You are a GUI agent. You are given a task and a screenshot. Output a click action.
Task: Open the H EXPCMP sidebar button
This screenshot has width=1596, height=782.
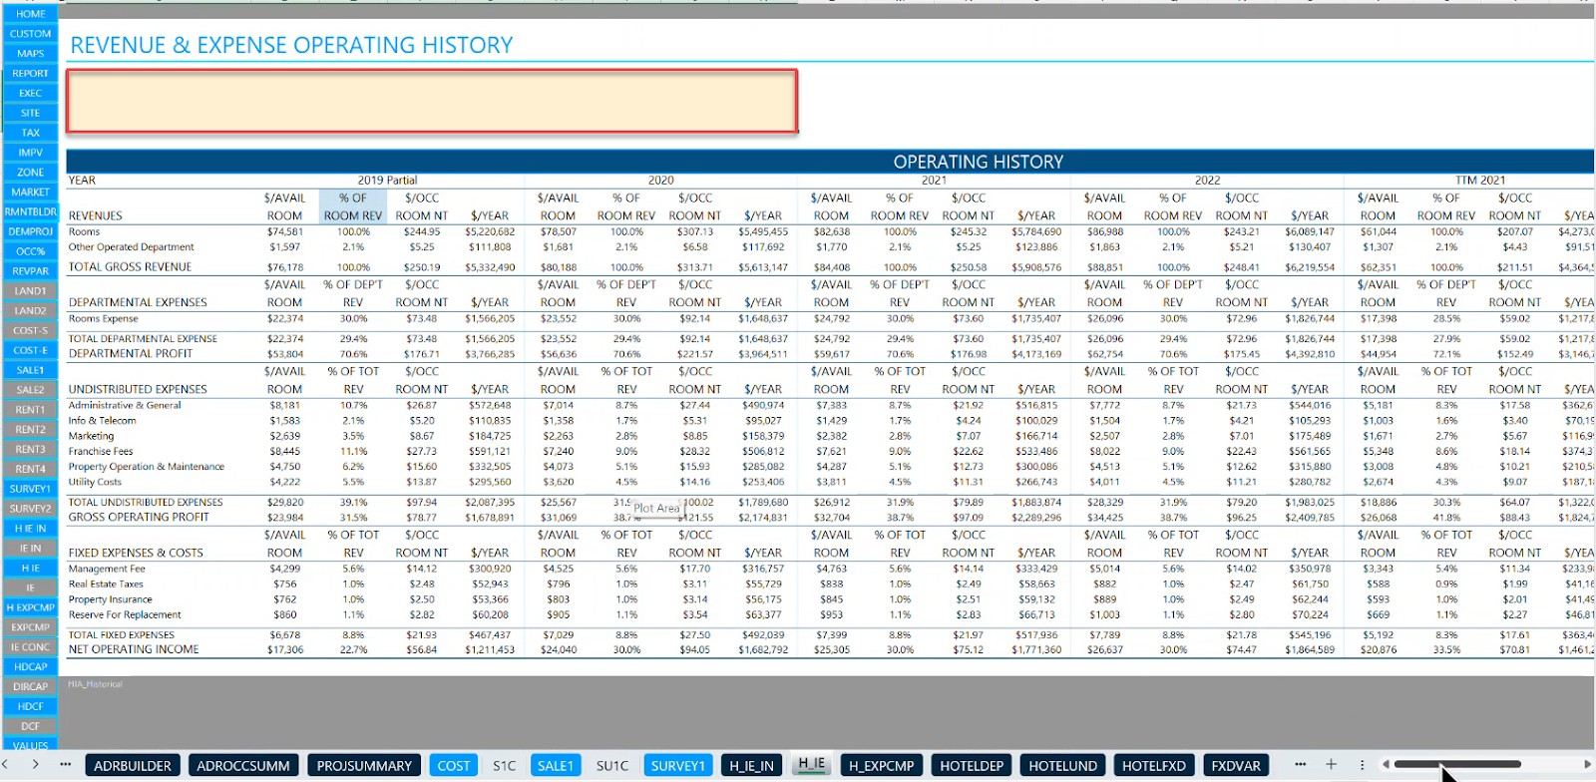30,607
